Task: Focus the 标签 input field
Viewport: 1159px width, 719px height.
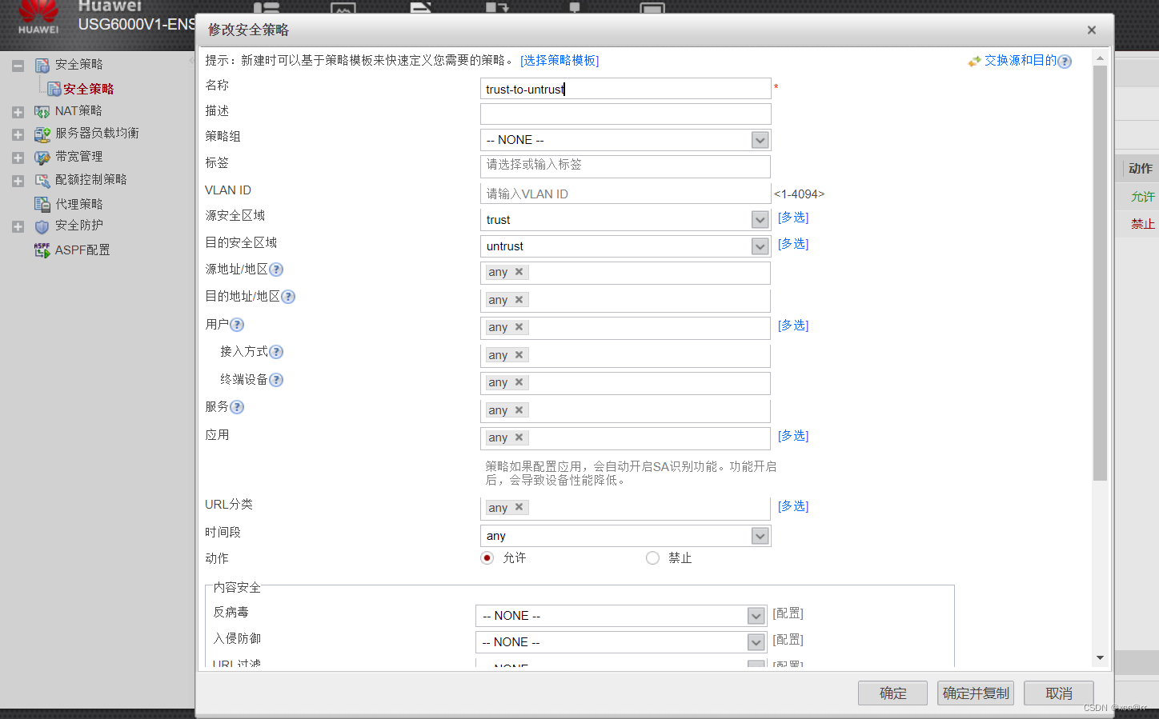Action: (626, 166)
